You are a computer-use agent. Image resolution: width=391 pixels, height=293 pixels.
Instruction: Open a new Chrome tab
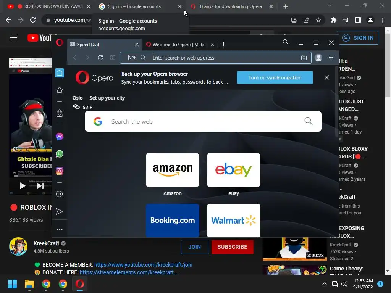[286, 6]
